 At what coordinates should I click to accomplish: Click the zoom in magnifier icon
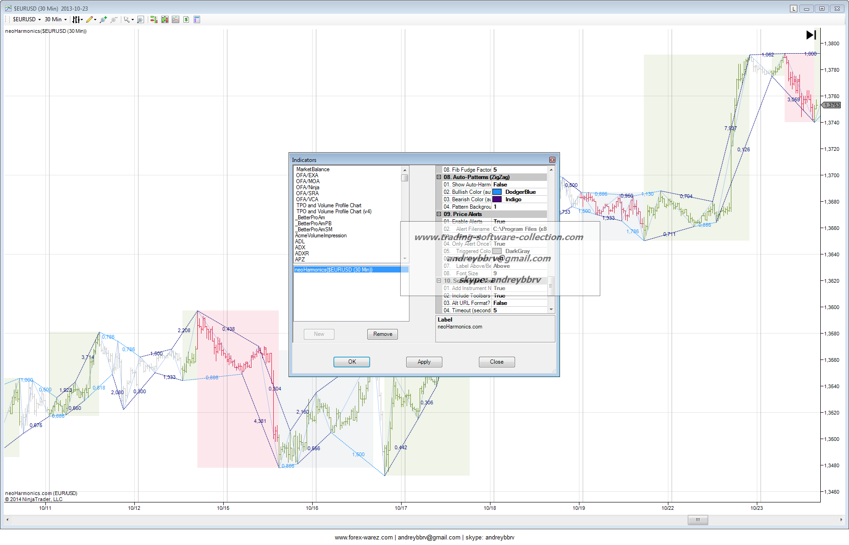coord(103,19)
